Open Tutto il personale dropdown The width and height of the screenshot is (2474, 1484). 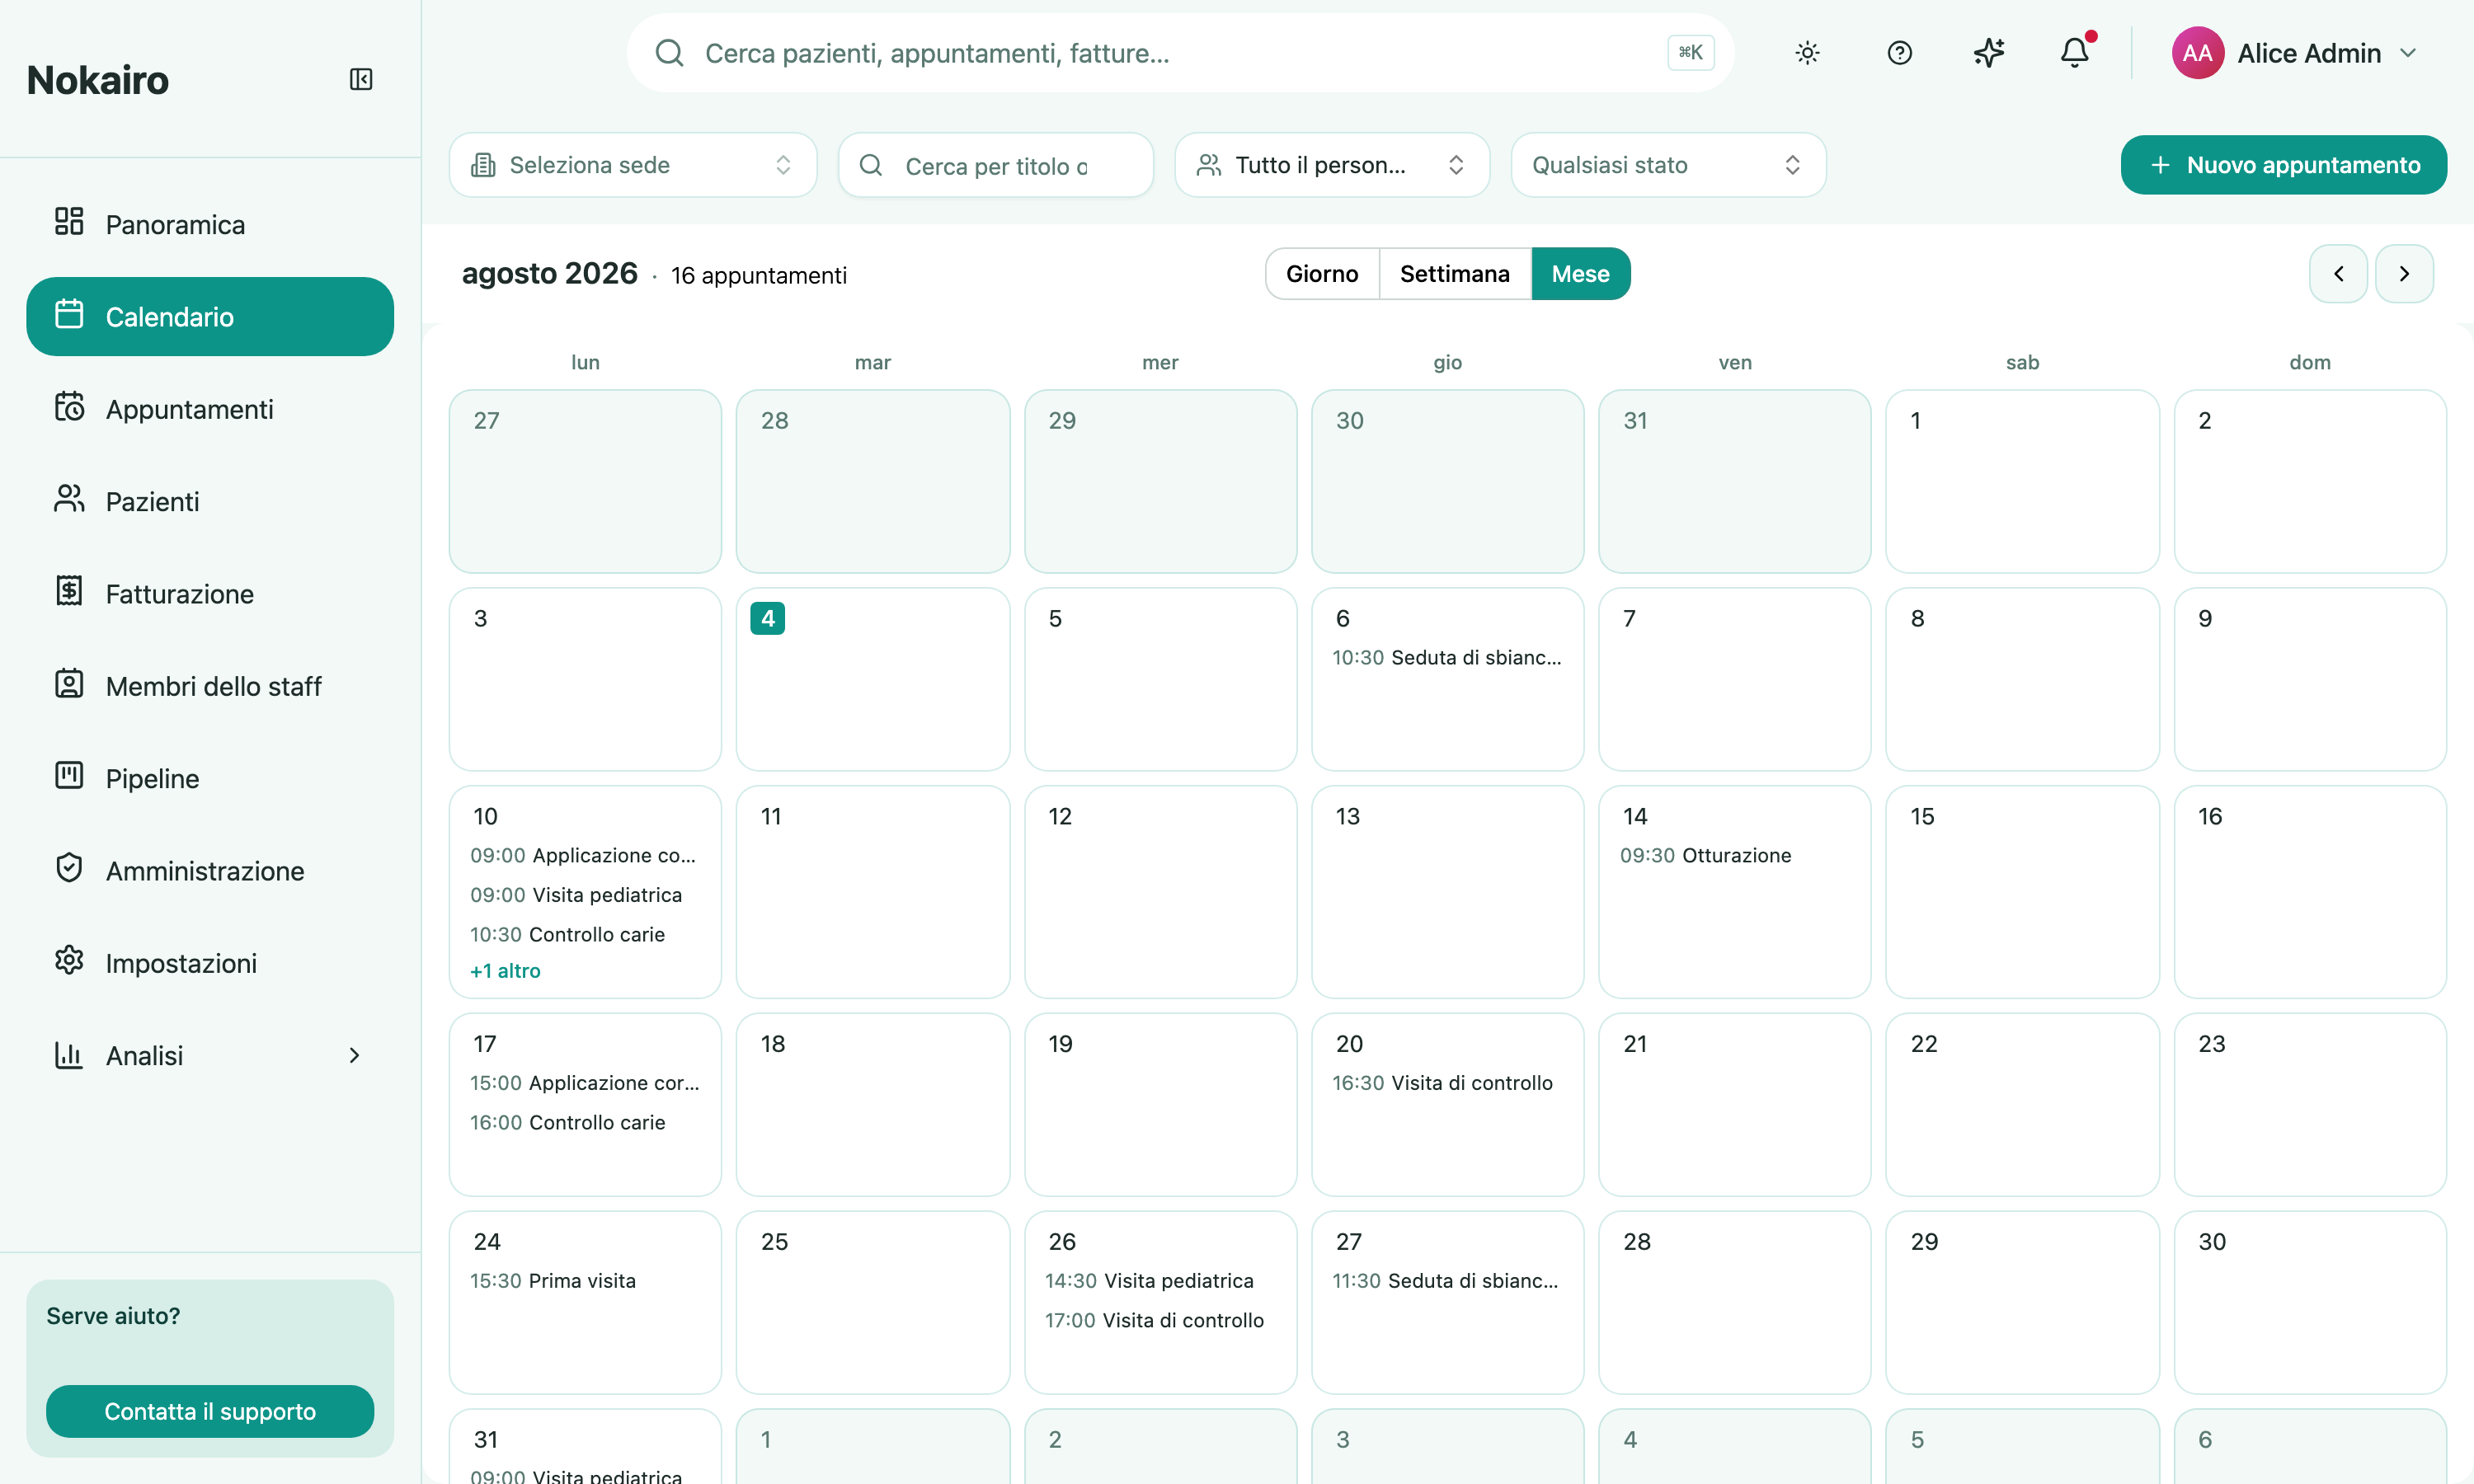tap(1332, 165)
